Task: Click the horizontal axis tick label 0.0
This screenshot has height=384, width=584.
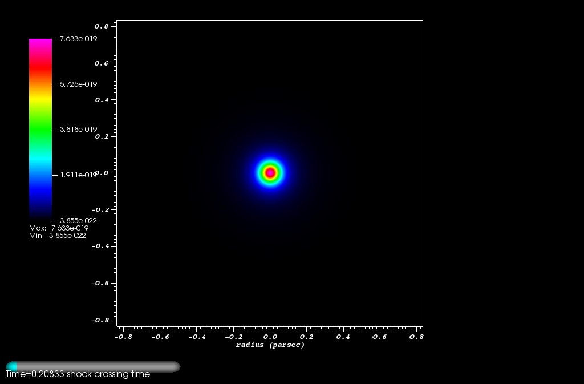Action: 270,337
